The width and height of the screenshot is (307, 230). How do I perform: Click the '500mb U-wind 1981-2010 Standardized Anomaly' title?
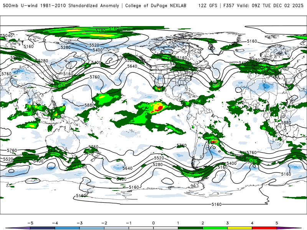(x=61, y=6)
